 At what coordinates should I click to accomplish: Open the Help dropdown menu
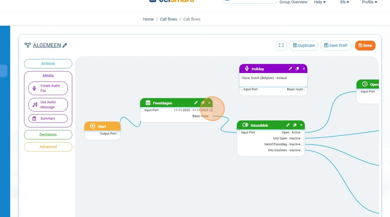(320, 2)
